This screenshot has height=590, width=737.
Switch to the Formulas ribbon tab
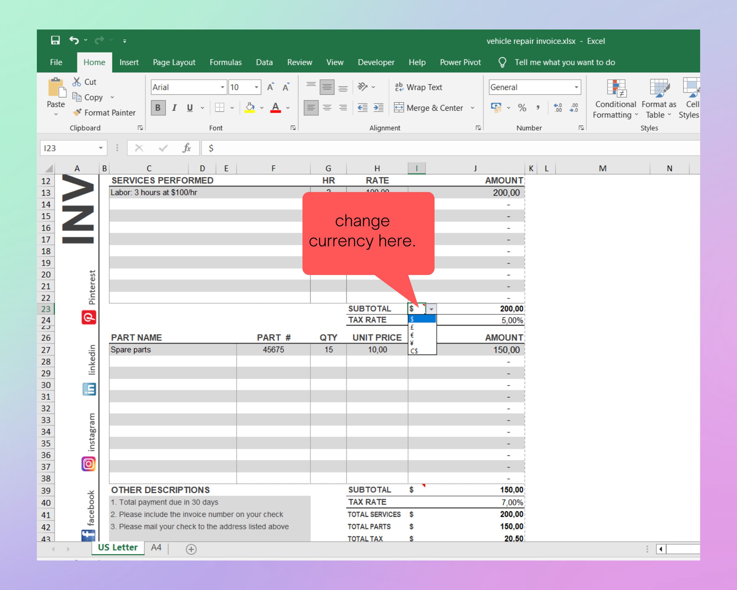pos(225,62)
